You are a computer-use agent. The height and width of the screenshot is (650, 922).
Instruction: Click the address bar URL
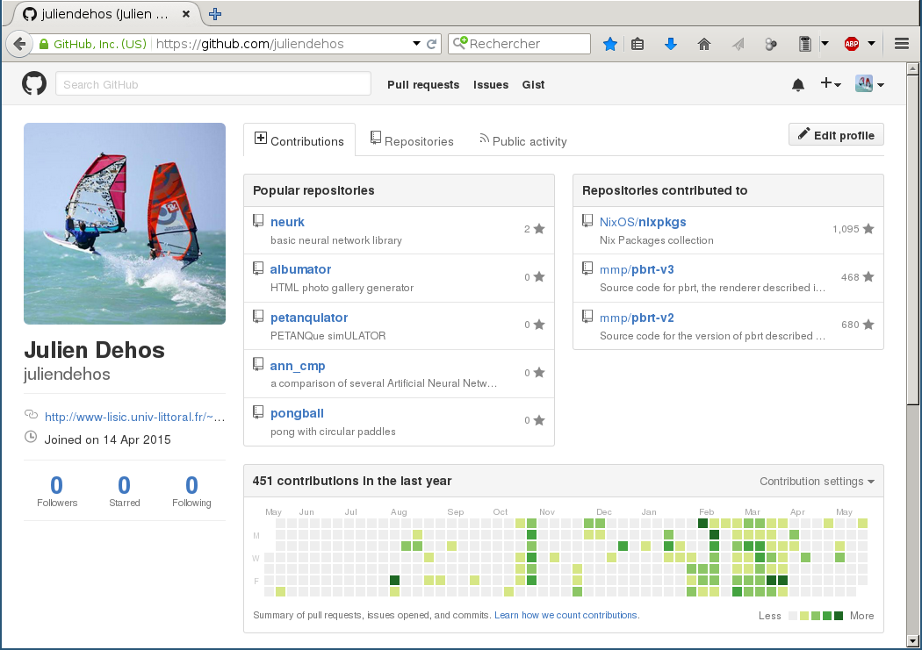tap(250, 44)
